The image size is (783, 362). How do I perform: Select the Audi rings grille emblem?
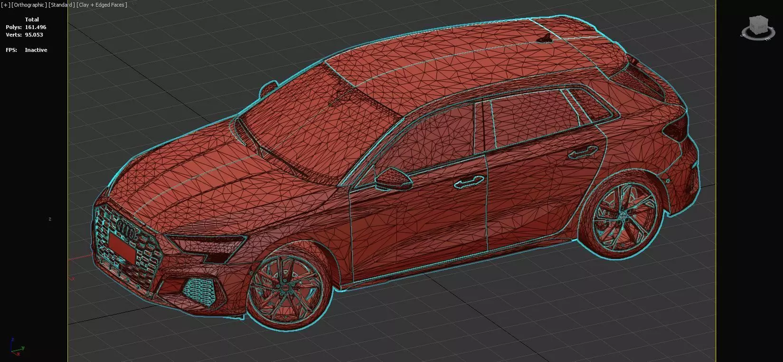pos(127,229)
